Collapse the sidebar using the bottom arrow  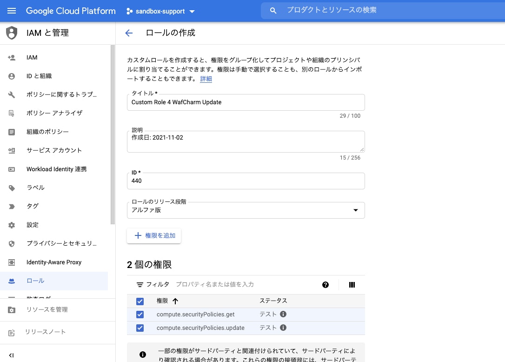point(12,355)
